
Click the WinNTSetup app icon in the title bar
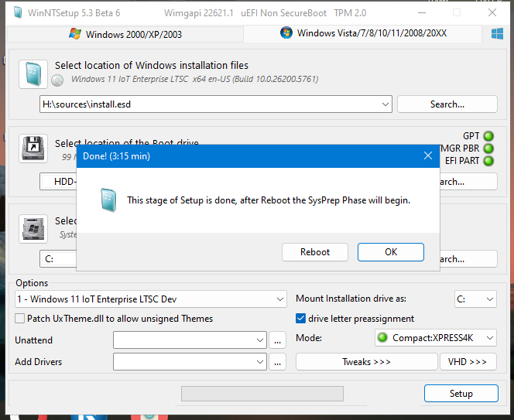click(x=18, y=13)
